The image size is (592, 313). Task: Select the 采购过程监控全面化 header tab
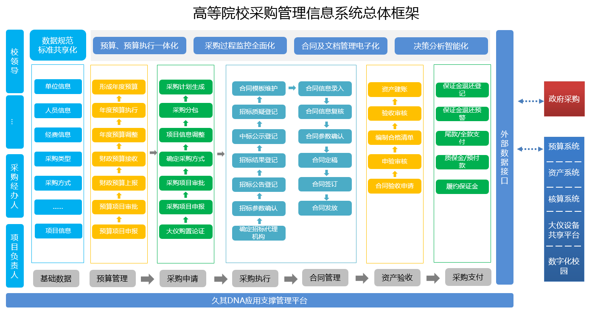[x=240, y=46]
